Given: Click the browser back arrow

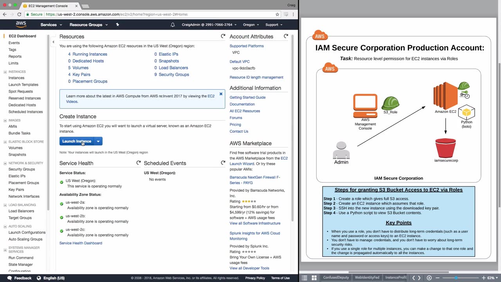Looking at the screenshot, I should [5, 14].
